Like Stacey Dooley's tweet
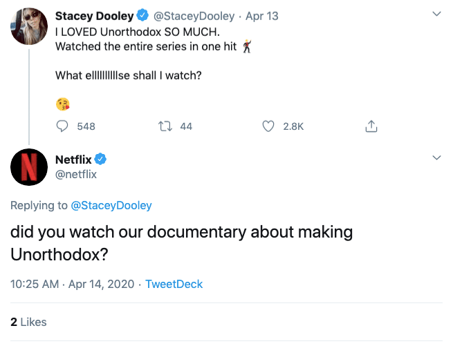 (x=269, y=126)
